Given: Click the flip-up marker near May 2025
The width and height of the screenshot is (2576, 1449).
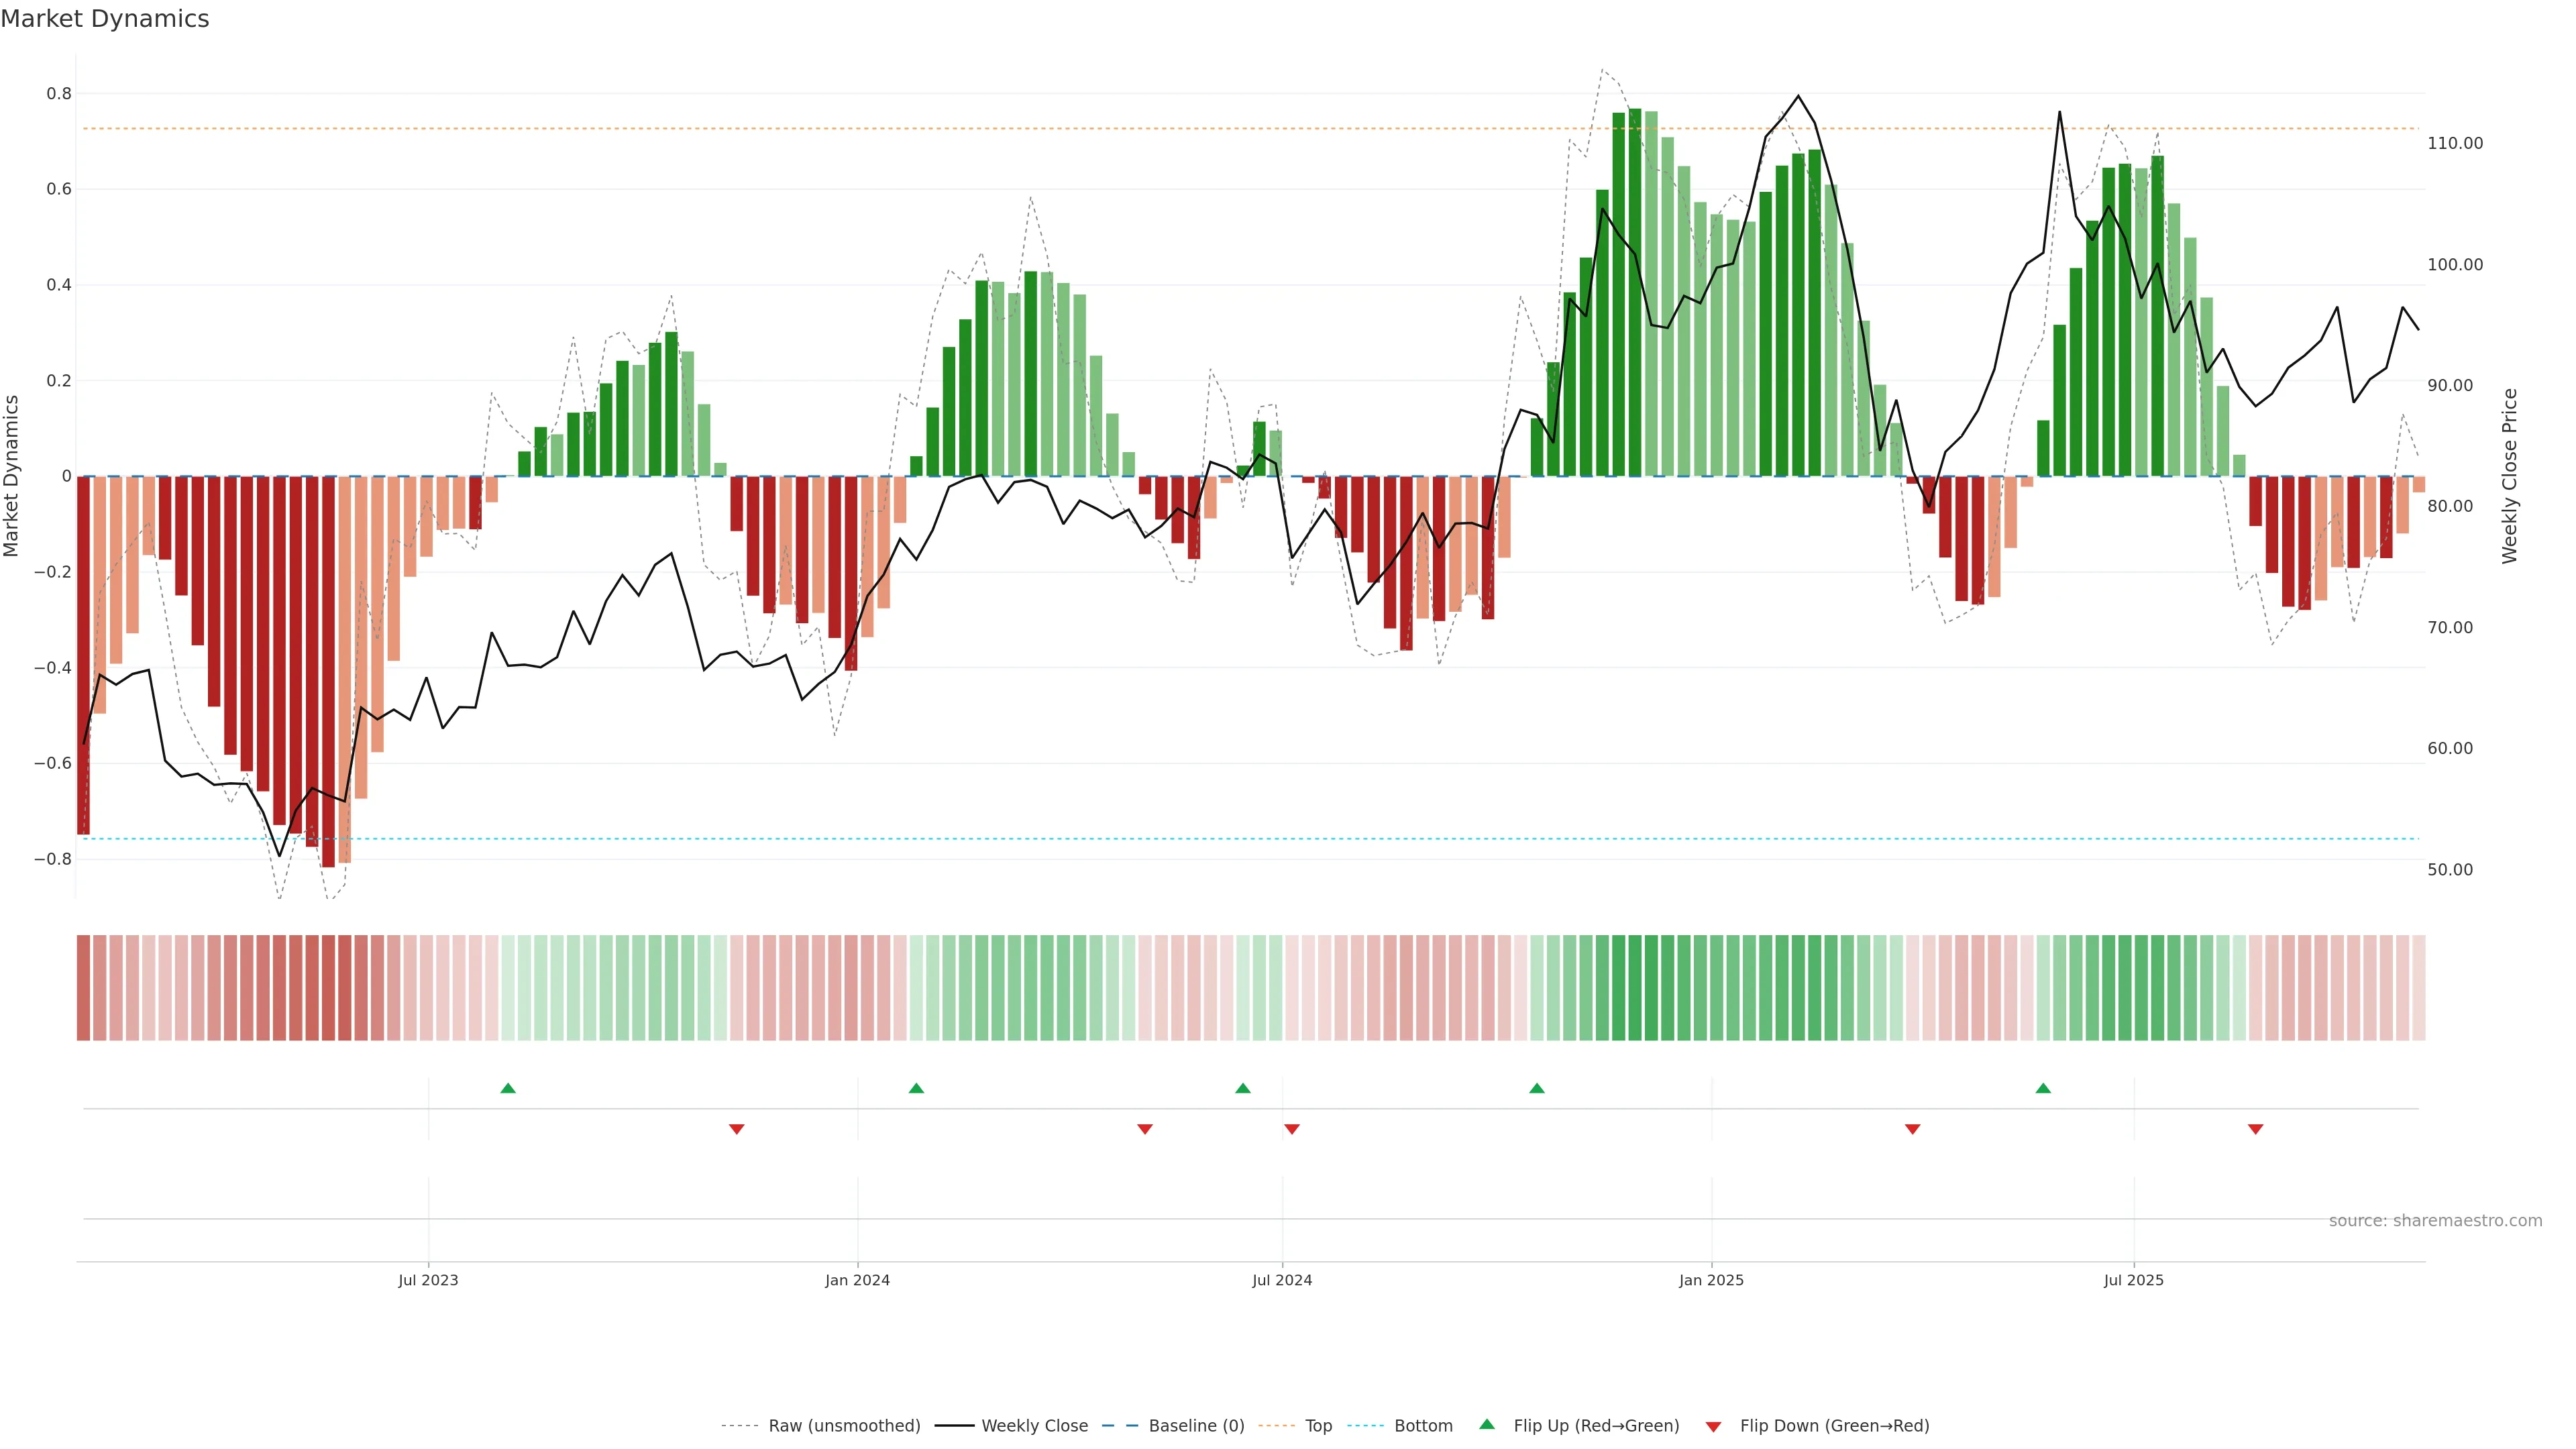Looking at the screenshot, I should coord(2043,1088).
